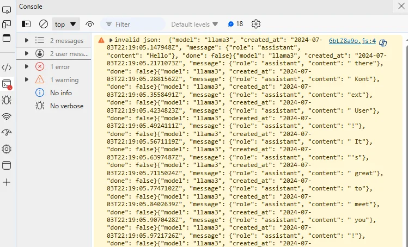Clear the console output
The height and width of the screenshot is (247, 408).
pos(44,24)
